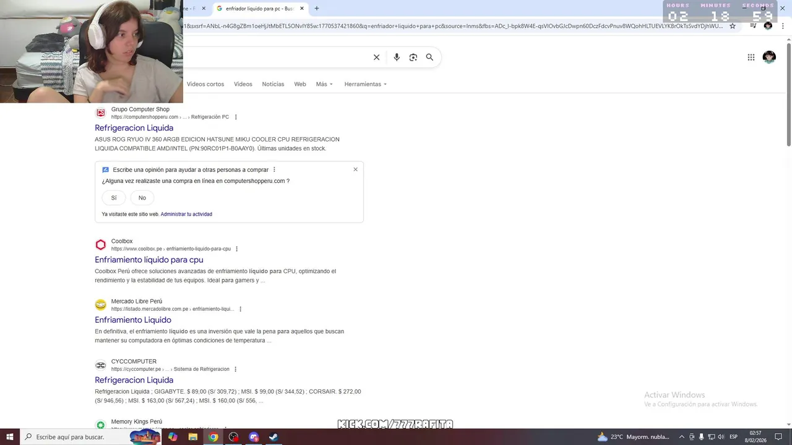Close the first background Chrome tab
This screenshot has height=445, width=792.
[204, 9]
